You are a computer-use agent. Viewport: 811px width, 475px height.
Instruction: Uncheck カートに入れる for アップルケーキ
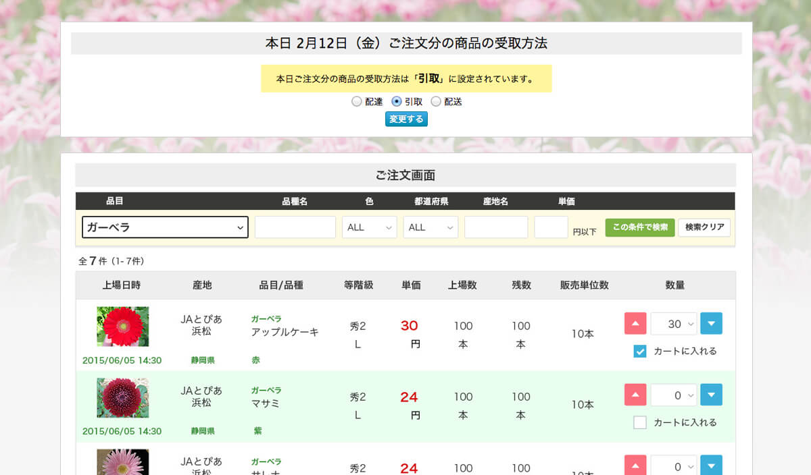click(x=640, y=352)
